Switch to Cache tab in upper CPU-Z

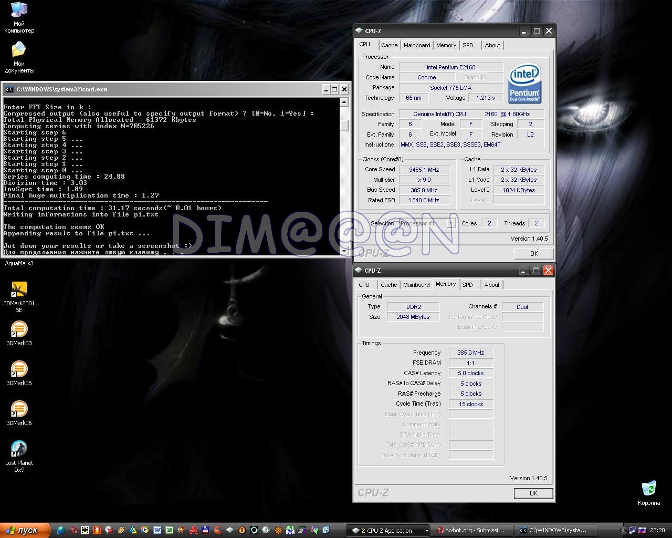pos(390,45)
